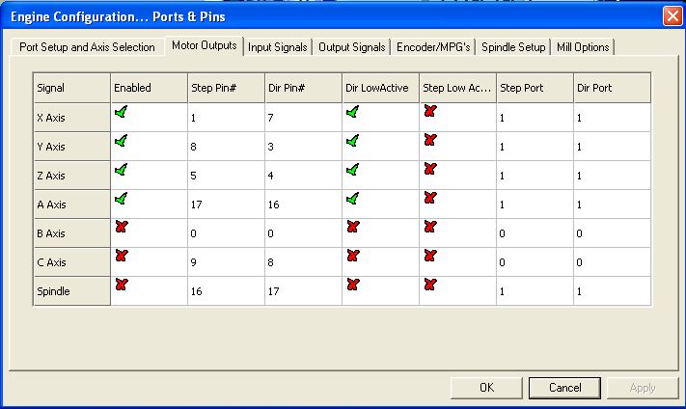The height and width of the screenshot is (409, 686).
Task: Select the X Axis Step Pin# cell
Action: [x=226, y=118]
